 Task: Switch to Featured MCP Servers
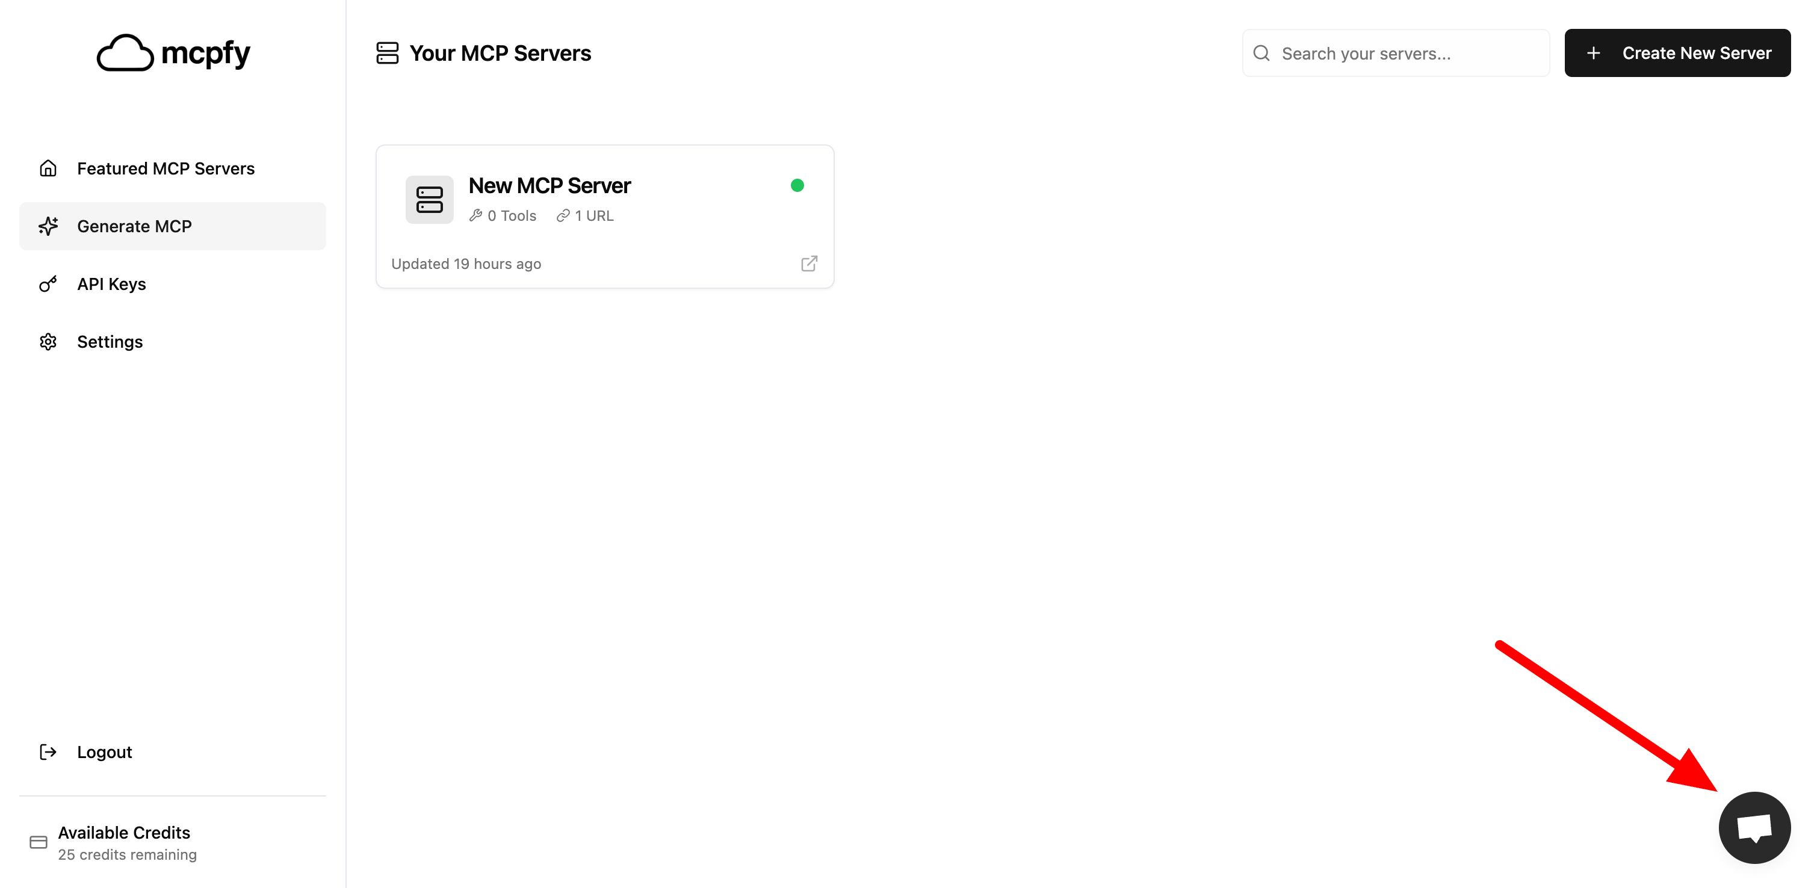click(166, 168)
